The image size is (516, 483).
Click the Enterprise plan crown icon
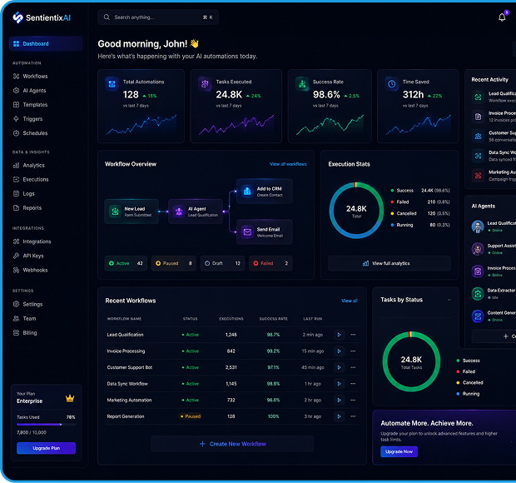pos(70,398)
